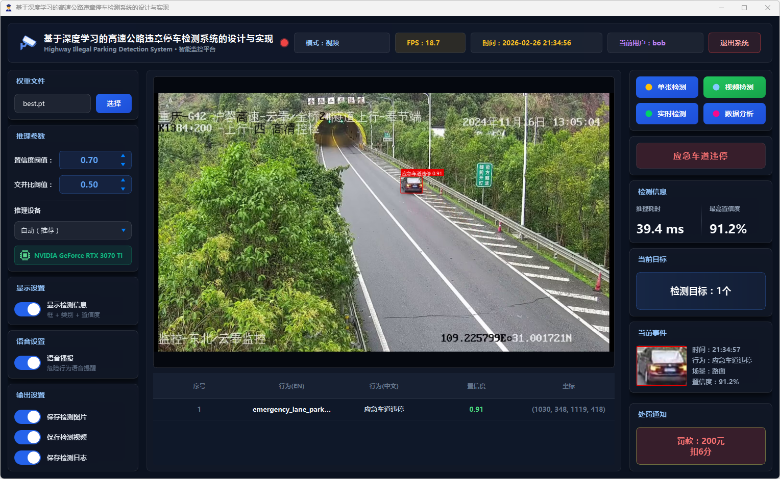Increase 置信度阈值 with the up arrow
Viewport: 780px width, 479px height.
click(123, 155)
